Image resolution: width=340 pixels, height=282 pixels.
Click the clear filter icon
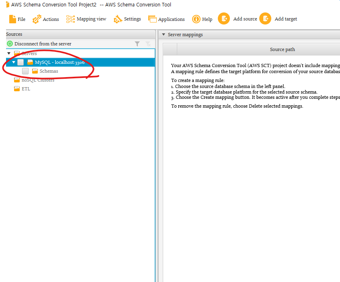(148, 44)
